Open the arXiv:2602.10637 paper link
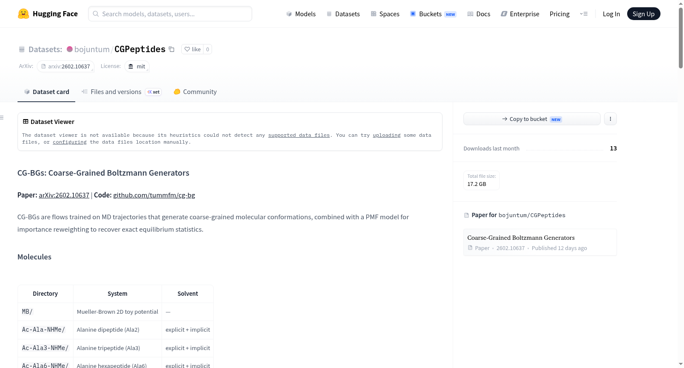 coord(64,195)
